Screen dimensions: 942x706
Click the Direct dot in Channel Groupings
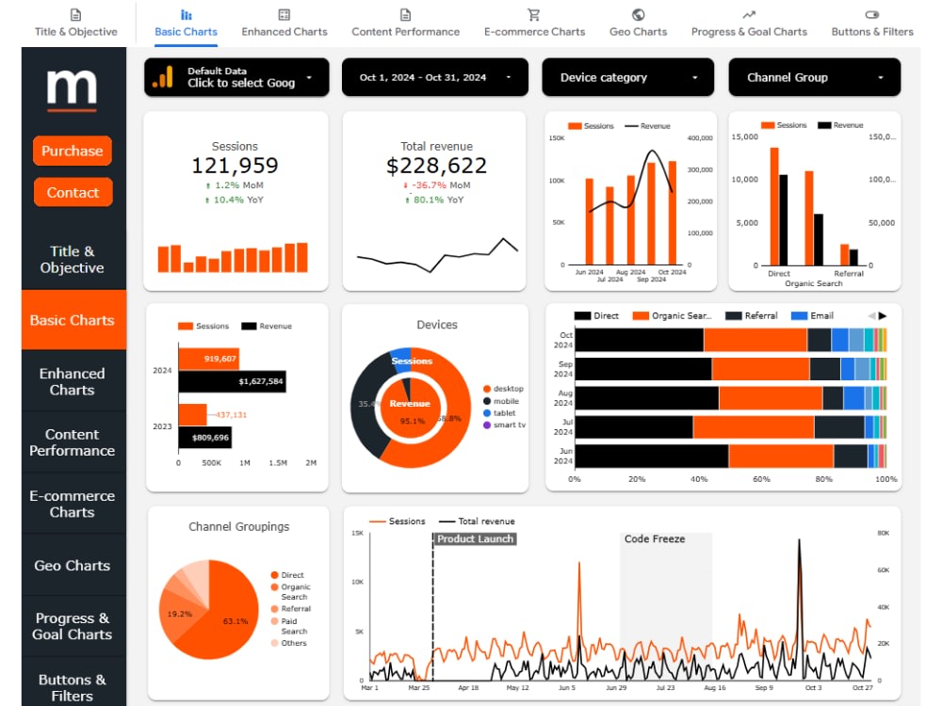[x=274, y=575]
